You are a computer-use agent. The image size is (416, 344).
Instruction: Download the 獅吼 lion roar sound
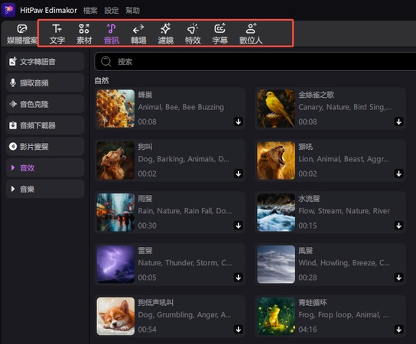[398, 174]
